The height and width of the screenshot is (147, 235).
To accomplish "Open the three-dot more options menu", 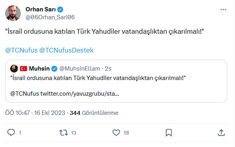I will tap(223, 9).
